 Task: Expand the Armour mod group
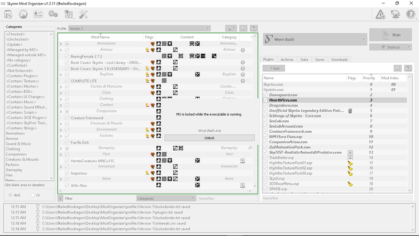[61, 50]
